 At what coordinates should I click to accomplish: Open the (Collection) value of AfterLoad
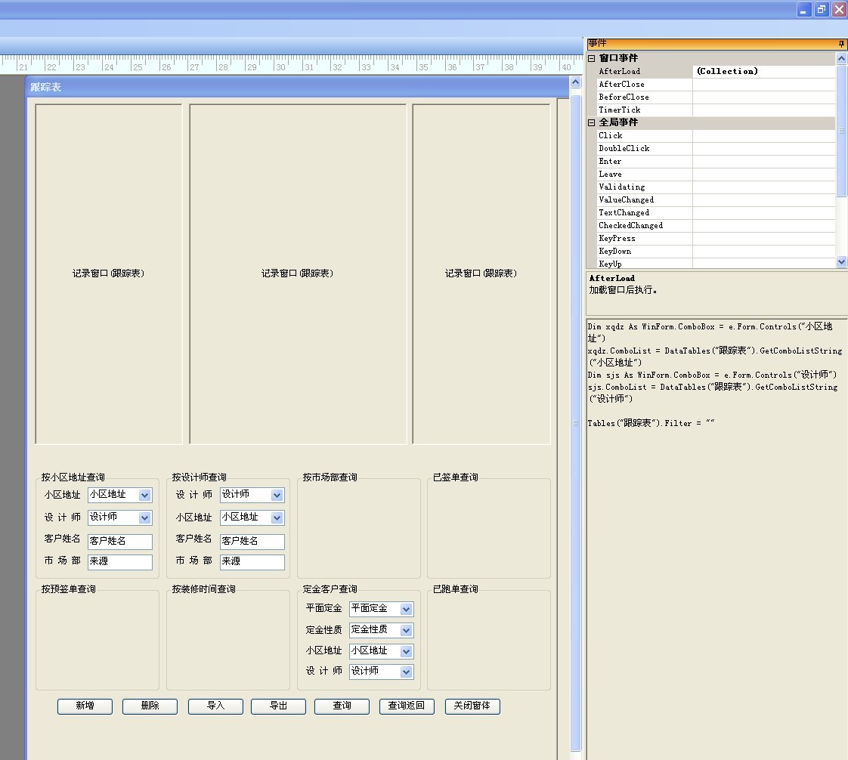[763, 71]
